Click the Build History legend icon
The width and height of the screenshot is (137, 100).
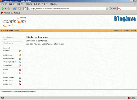pyautogui.click(x=20, y=55)
